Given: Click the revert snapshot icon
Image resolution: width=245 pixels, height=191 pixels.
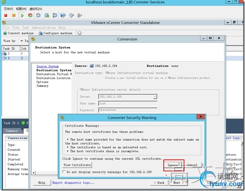Looking at the screenshot, I should [x=47, y=15].
